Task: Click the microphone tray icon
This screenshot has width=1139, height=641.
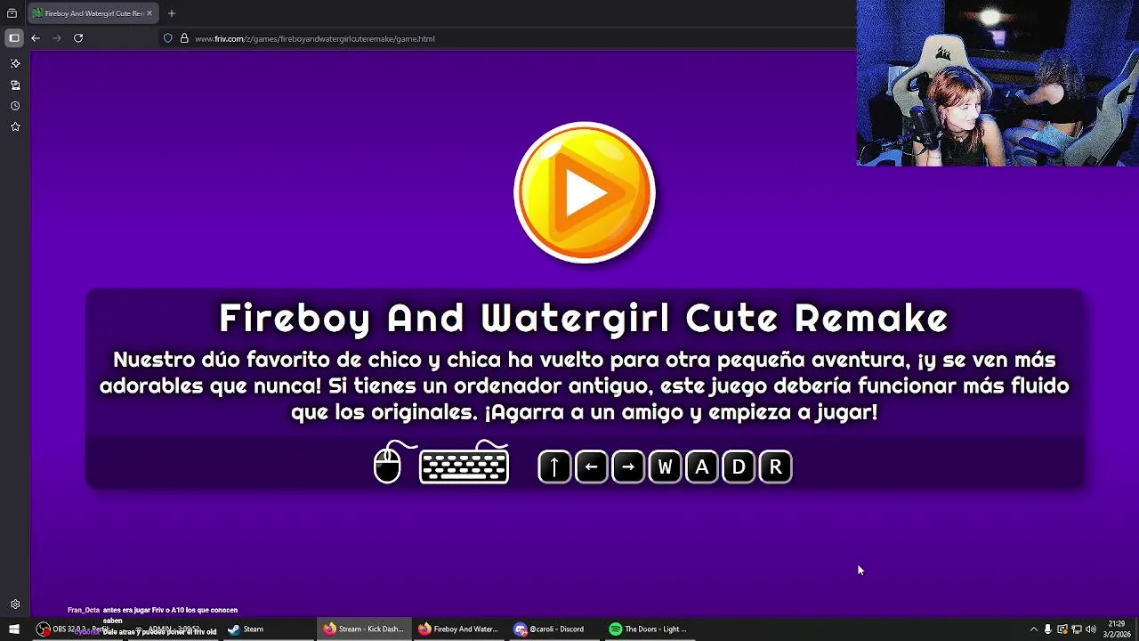Action: 1048,629
